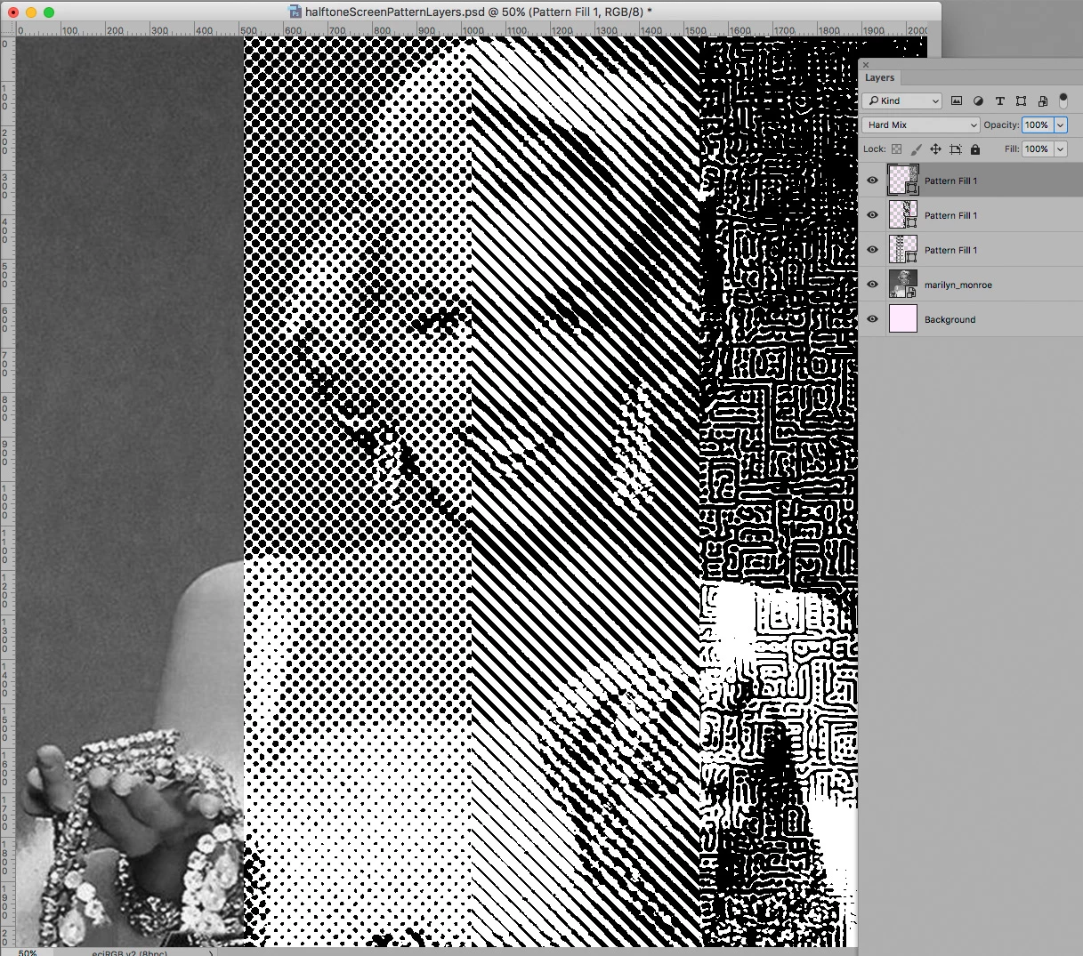Click the Lock label in Layers panel

click(874, 149)
